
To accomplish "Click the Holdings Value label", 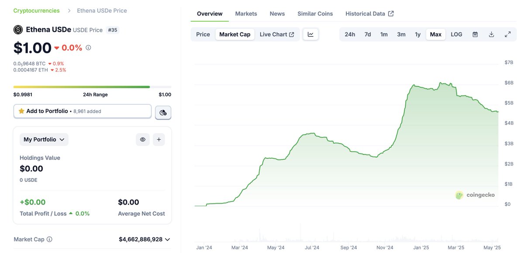I will pyautogui.click(x=40, y=158).
